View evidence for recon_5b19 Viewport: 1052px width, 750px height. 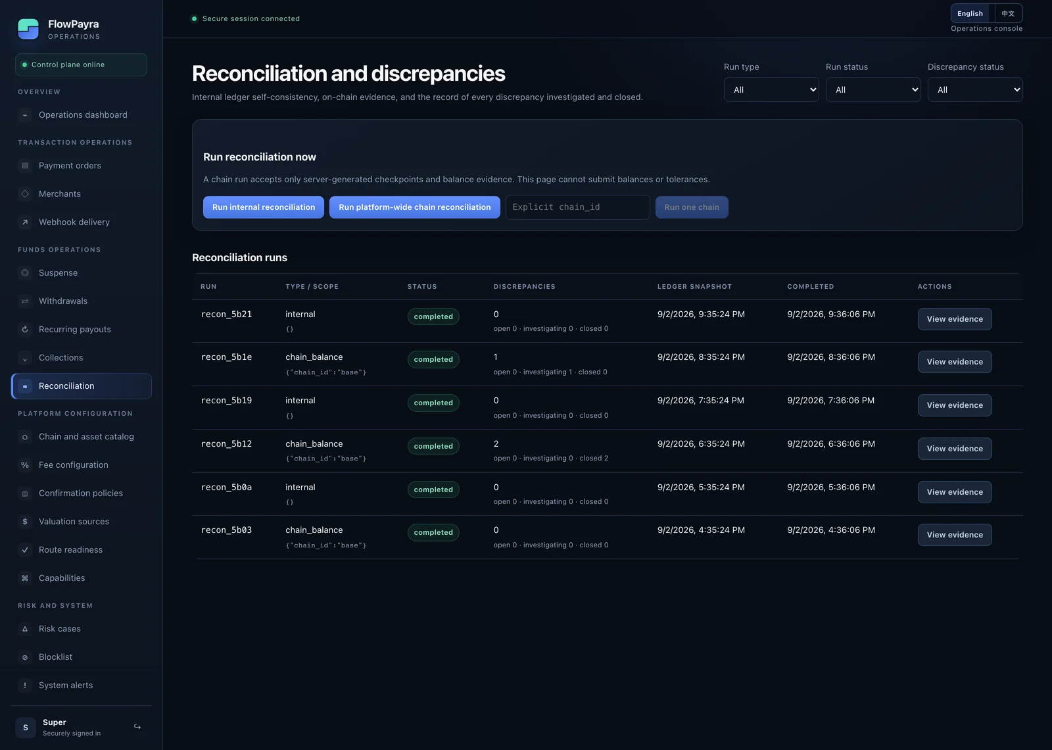coord(955,405)
